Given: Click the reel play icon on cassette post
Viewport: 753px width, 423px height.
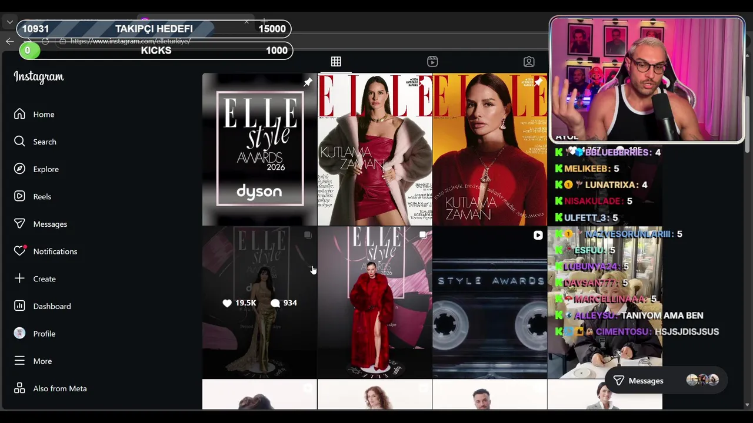Looking at the screenshot, I should (538, 235).
